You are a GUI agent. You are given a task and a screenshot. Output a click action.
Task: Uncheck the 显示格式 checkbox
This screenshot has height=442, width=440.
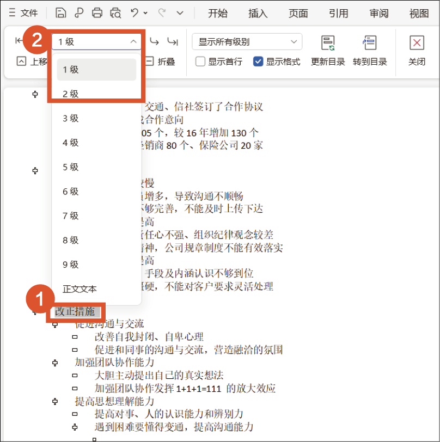coord(259,62)
